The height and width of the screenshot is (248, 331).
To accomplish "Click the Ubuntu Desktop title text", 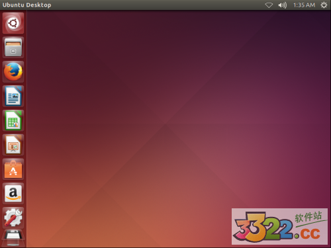I will [x=26, y=5].
